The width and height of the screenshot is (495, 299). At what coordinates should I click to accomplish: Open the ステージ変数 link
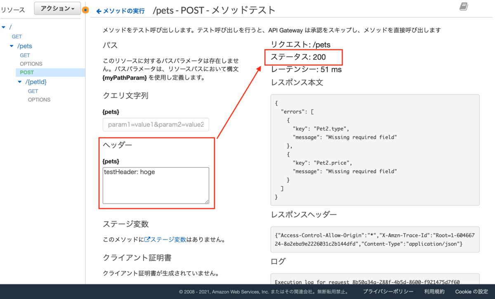coord(168,240)
